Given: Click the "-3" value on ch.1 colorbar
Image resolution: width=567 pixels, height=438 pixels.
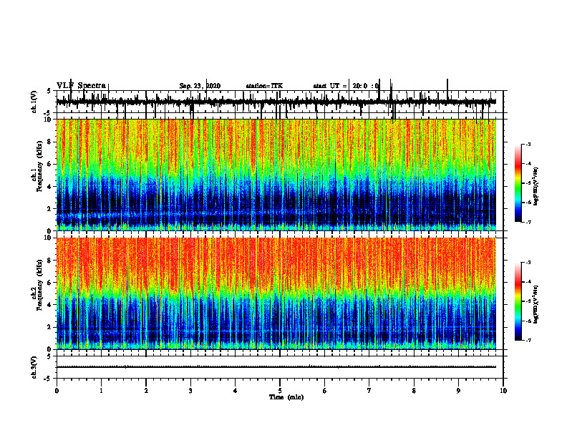Looking at the screenshot, I should click(x=528, y=144).
